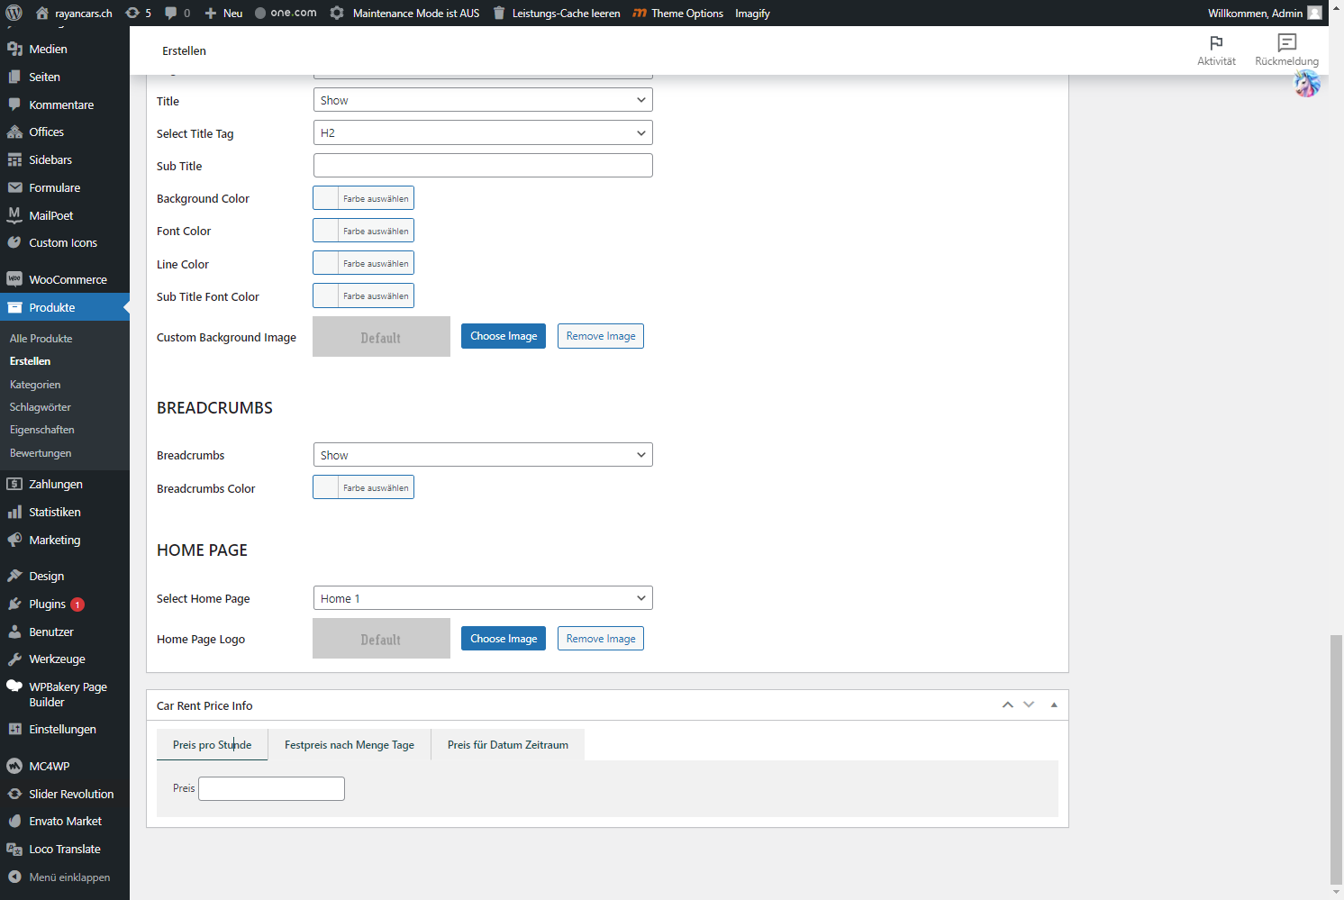Open the updates icon showing 5
The image size is (1344, 900).
coord(138,13)
